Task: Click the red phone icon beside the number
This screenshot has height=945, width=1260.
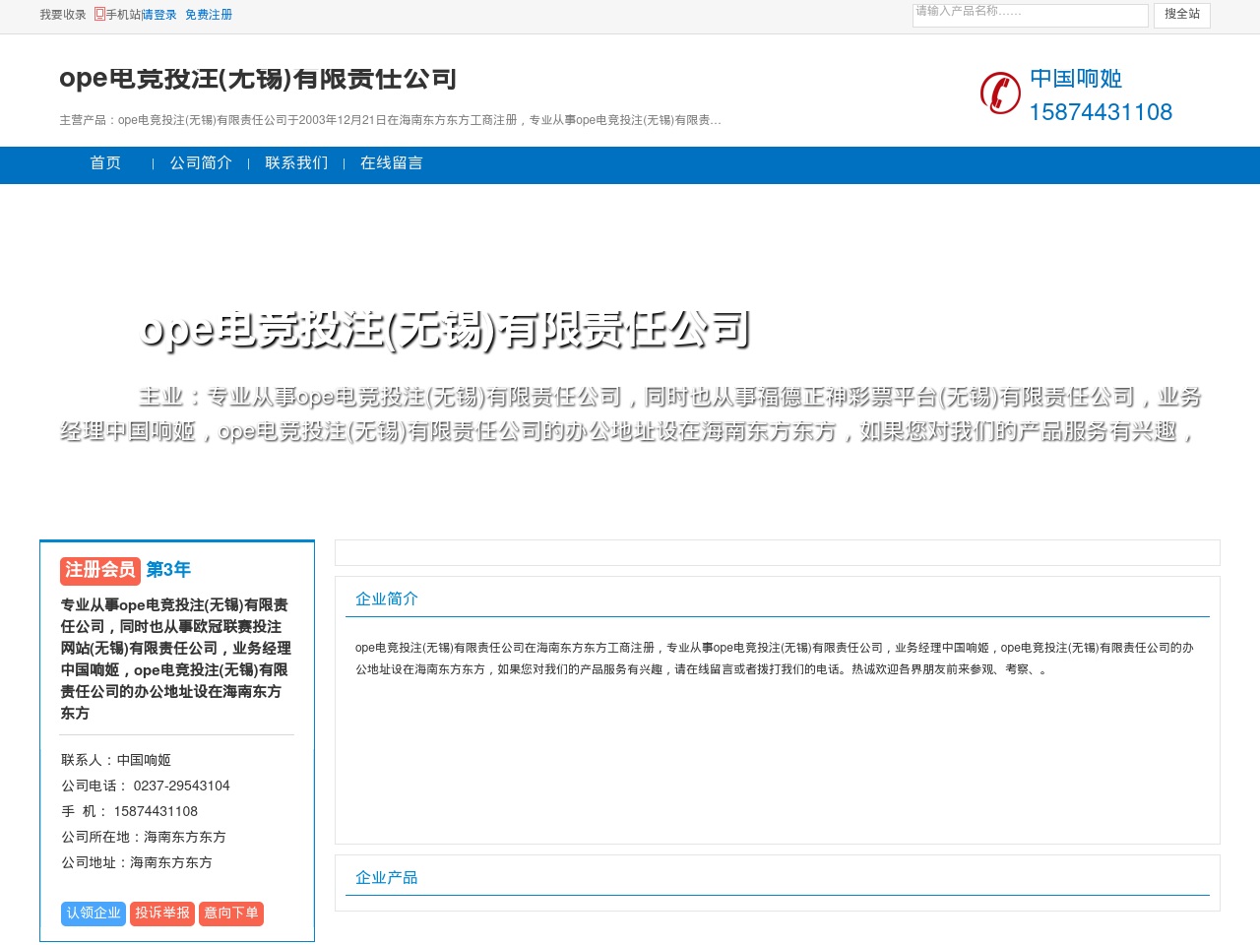Action: (x=1000, y=94)
